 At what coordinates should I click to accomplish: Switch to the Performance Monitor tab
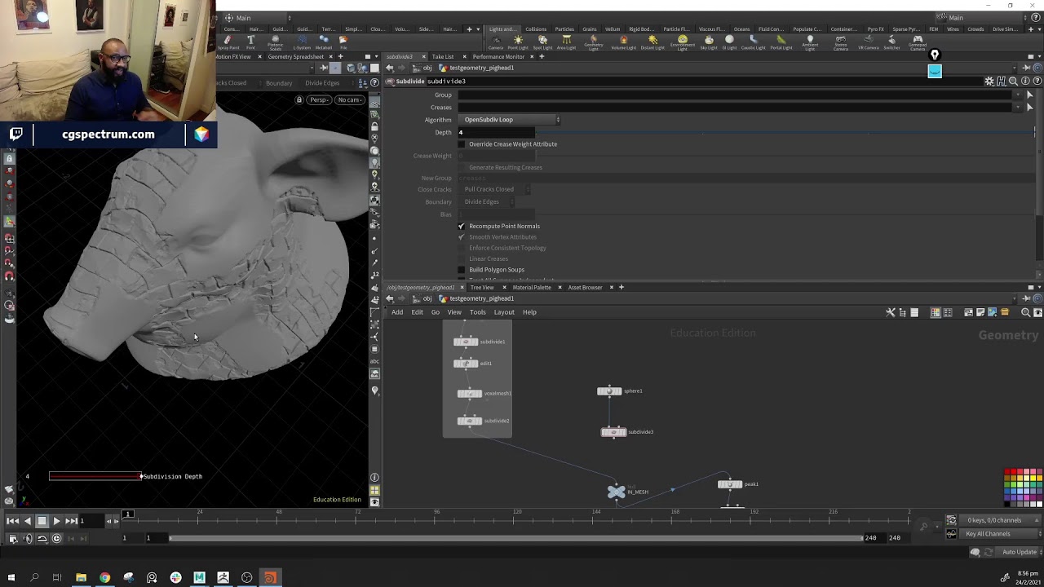pyautogui.click(x=498, y=57)
